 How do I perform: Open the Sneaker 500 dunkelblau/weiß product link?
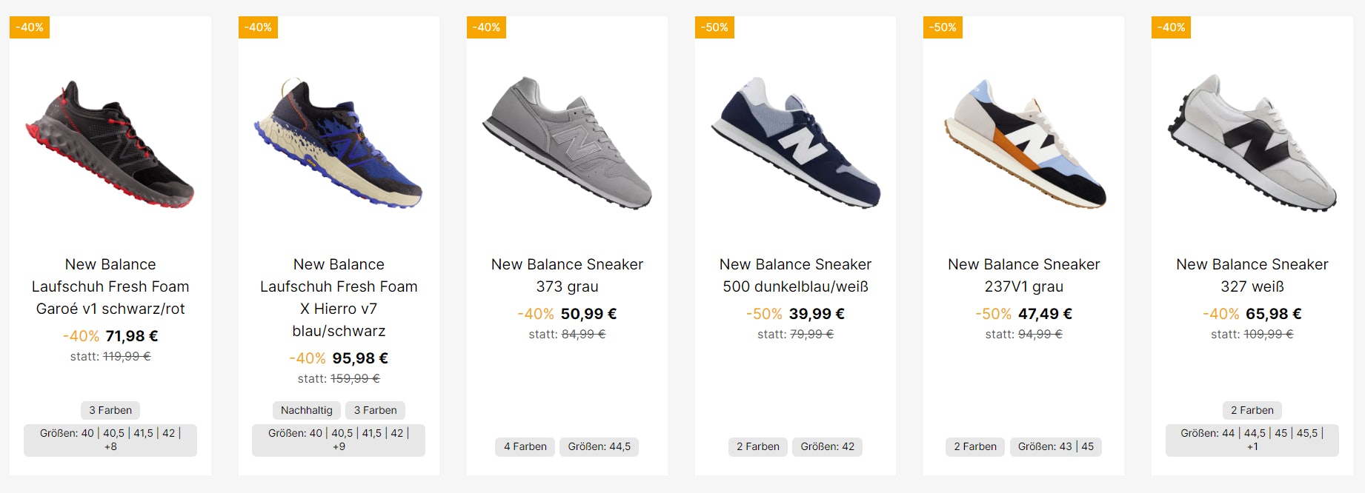pos(794,275)
